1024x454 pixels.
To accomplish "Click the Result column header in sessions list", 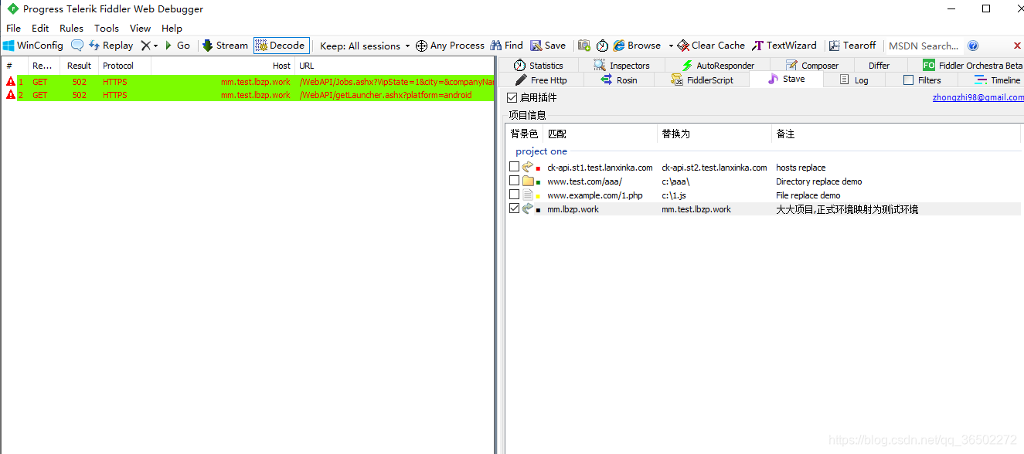I will tap(79, 66).
